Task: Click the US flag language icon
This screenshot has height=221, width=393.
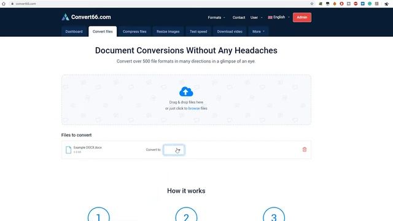Action: pos(270,17)
